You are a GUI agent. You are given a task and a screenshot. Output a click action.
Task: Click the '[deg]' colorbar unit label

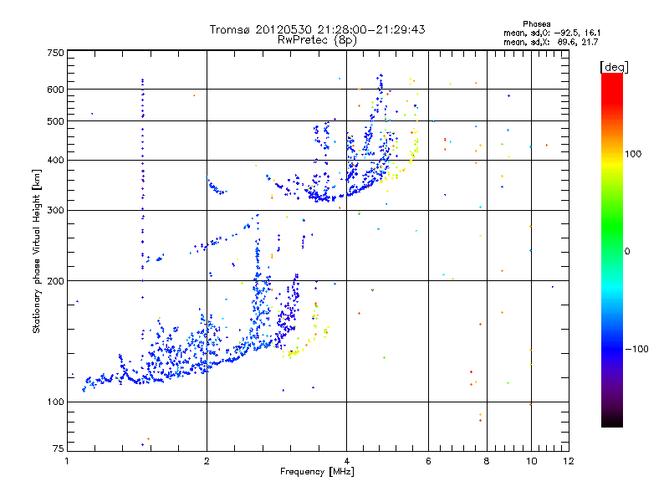pos(614,67)
